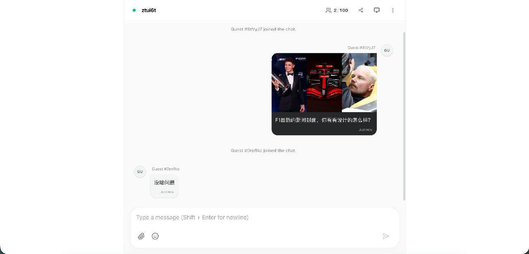Open the emoji picker smiley icon
Viewport: 529px width, 254px height.
155,236
